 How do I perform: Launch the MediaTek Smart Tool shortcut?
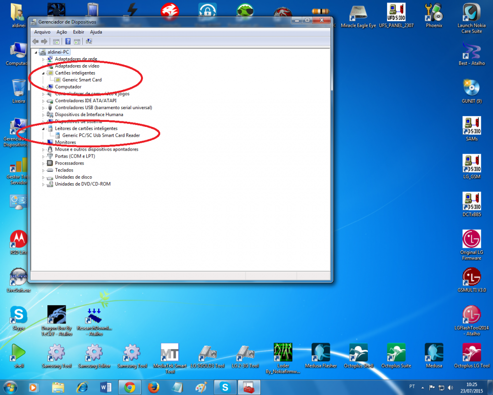tap(170, 353)
